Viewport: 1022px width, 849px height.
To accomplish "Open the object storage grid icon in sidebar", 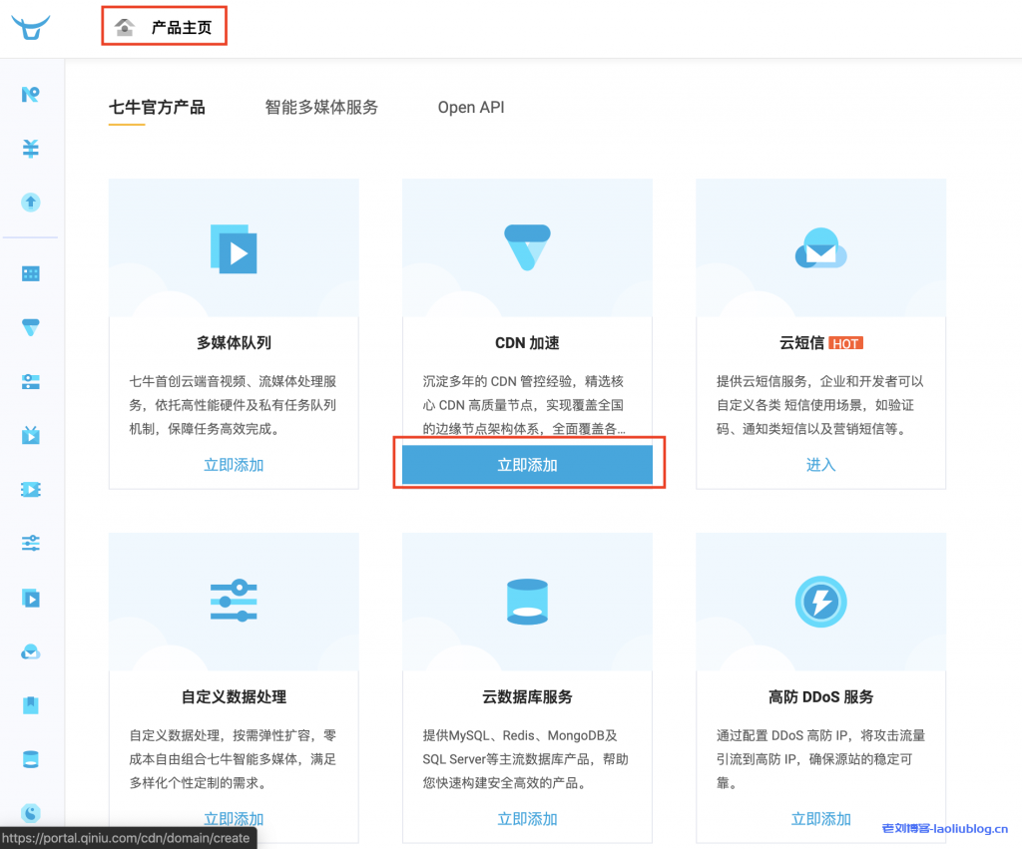I will click(x=30, y=272).
